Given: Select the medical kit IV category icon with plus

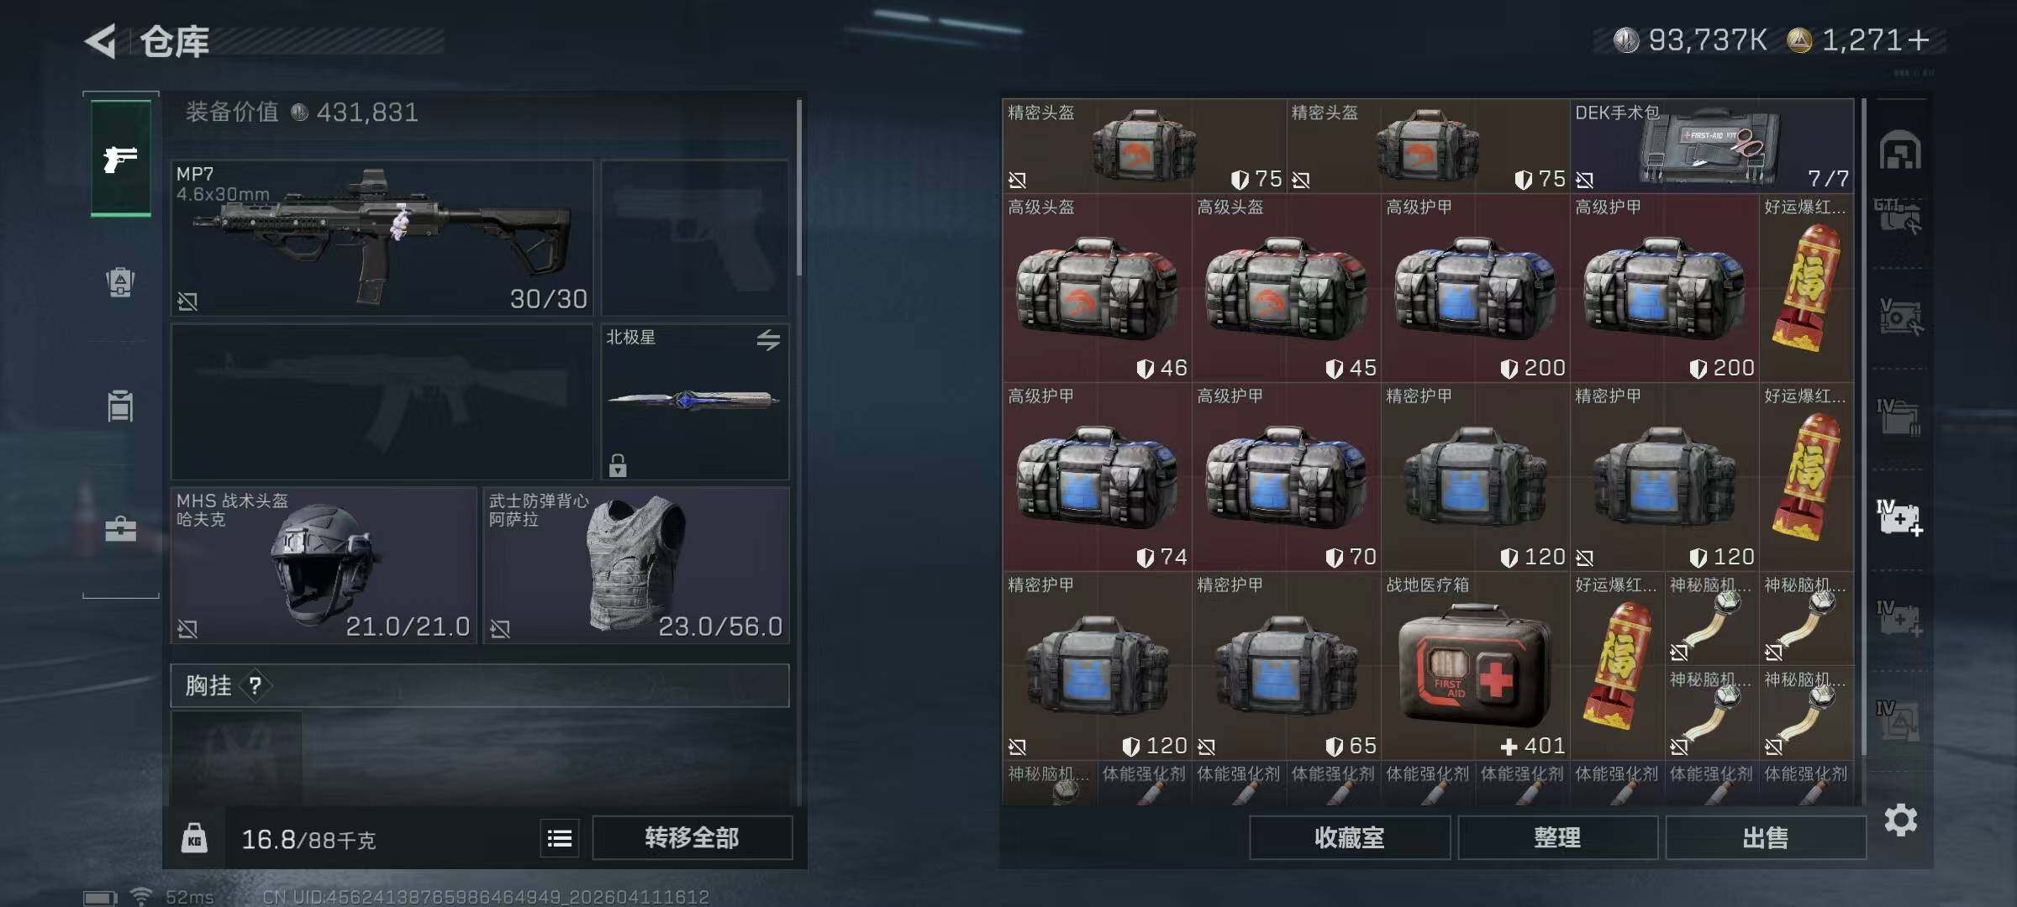Looking at the screenshot, I should point(1900,517).
